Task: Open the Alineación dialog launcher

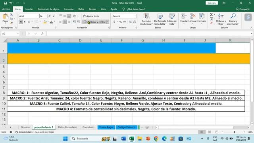Action: [109, 28]
